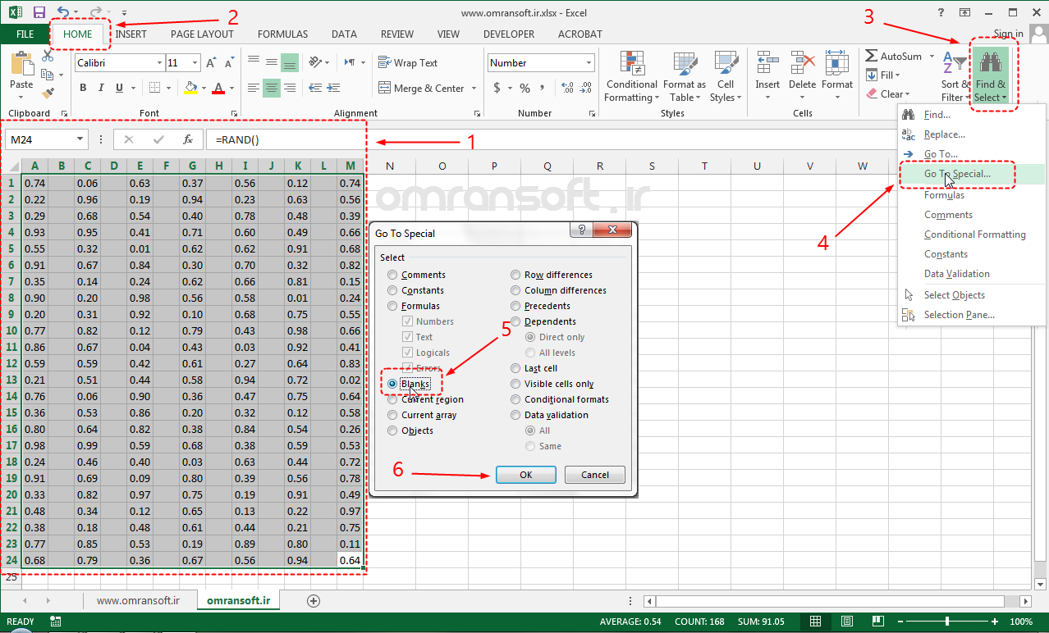
Task: Switch to Page Layout view icon
Action: [846, 622]
